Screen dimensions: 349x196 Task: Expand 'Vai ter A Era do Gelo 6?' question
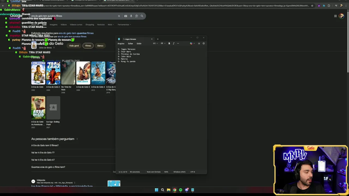73,160
